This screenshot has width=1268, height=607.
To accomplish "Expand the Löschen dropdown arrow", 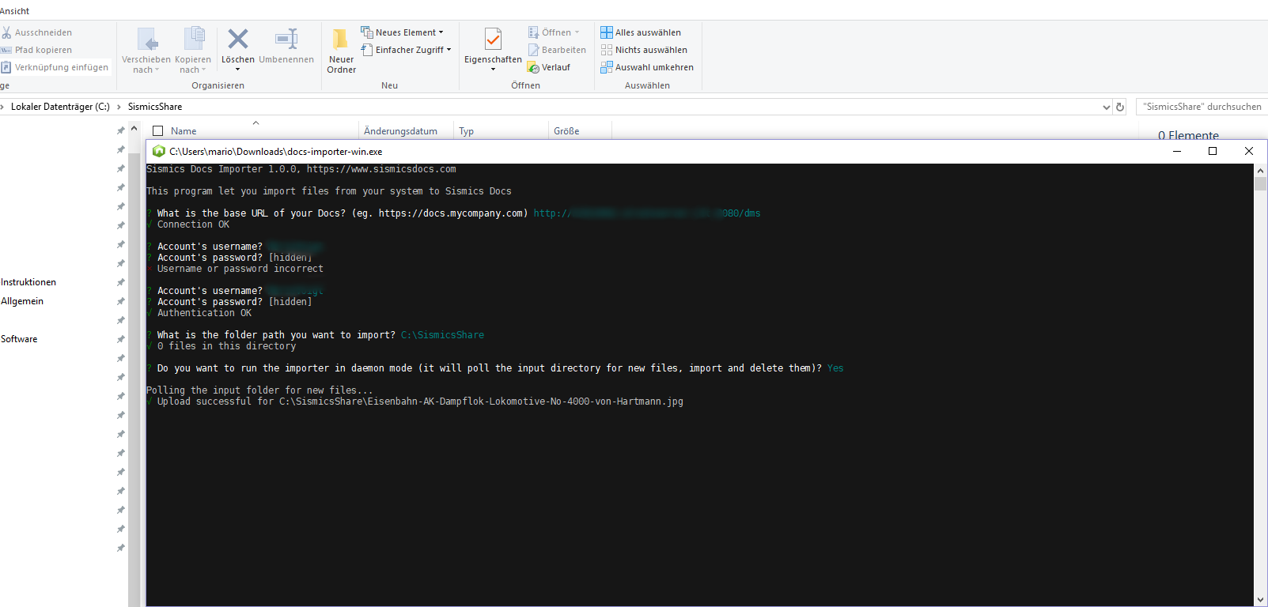I will tap(238, 70).
